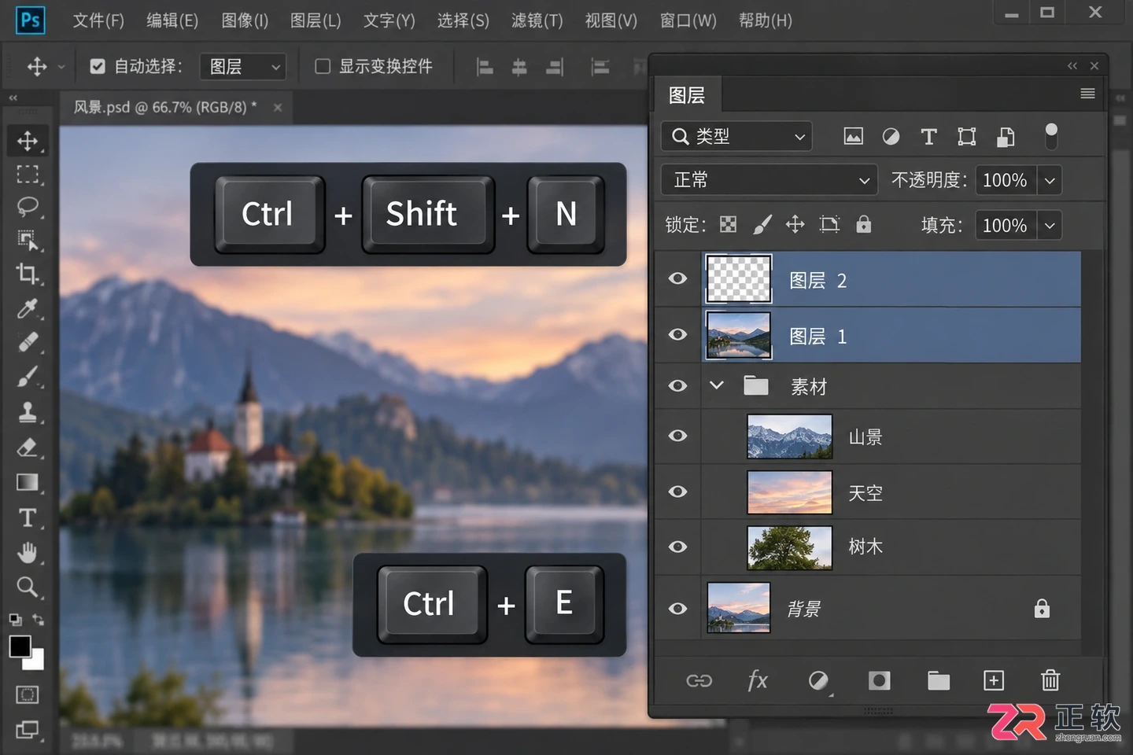Lock image pixels brush icon
Viewport: 1133px width, 755px height.
point(762,225)
